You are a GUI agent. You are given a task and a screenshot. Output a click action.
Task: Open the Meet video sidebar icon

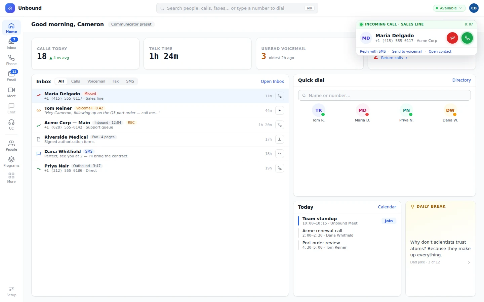pyautogui.click(x=11, y=92)
